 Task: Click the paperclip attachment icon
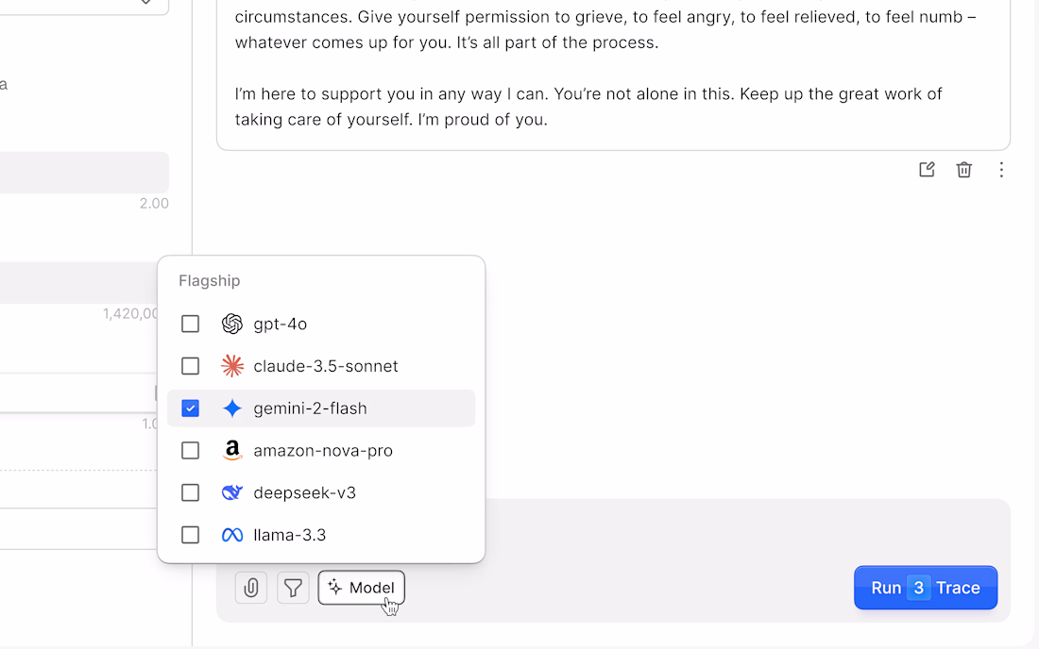coord(251,588)
